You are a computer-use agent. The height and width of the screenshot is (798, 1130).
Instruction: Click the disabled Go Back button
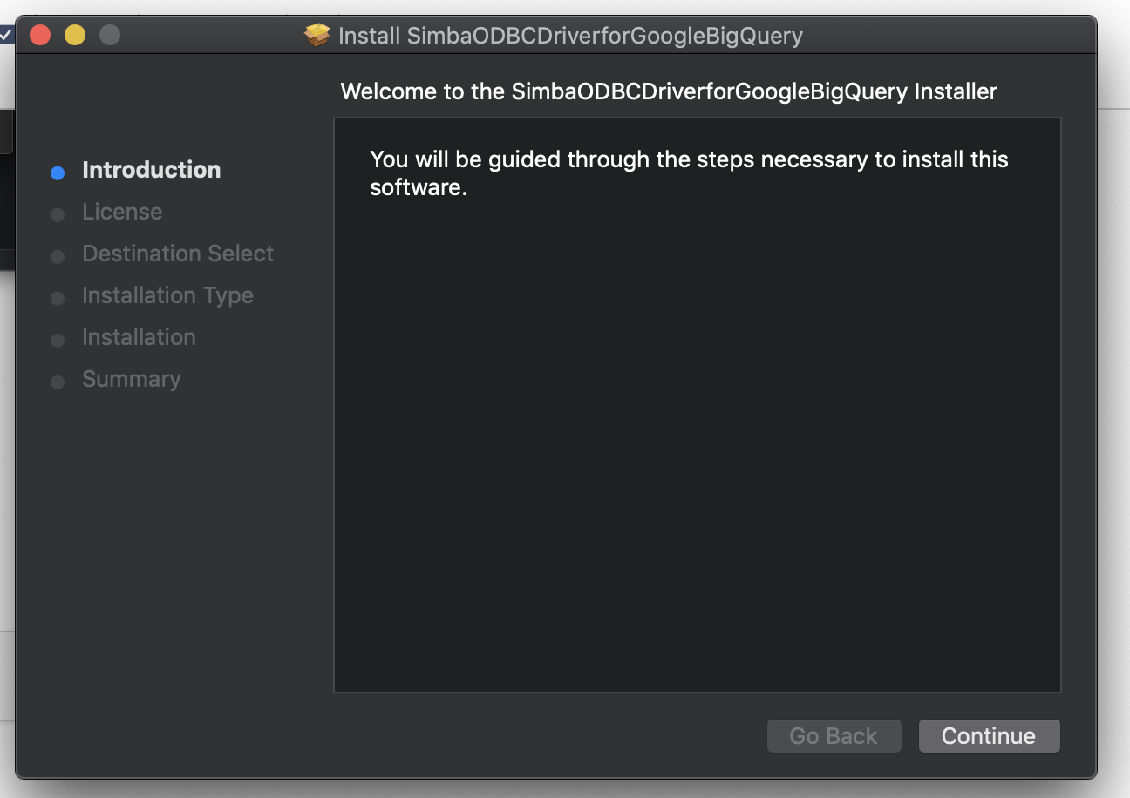click(x=834, y=736)
